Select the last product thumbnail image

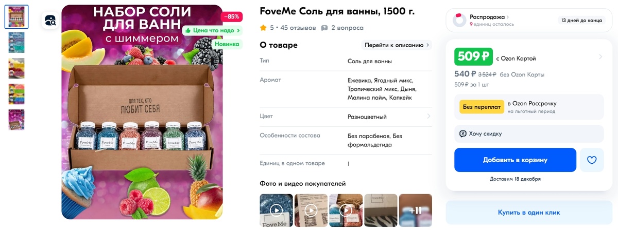16,120
